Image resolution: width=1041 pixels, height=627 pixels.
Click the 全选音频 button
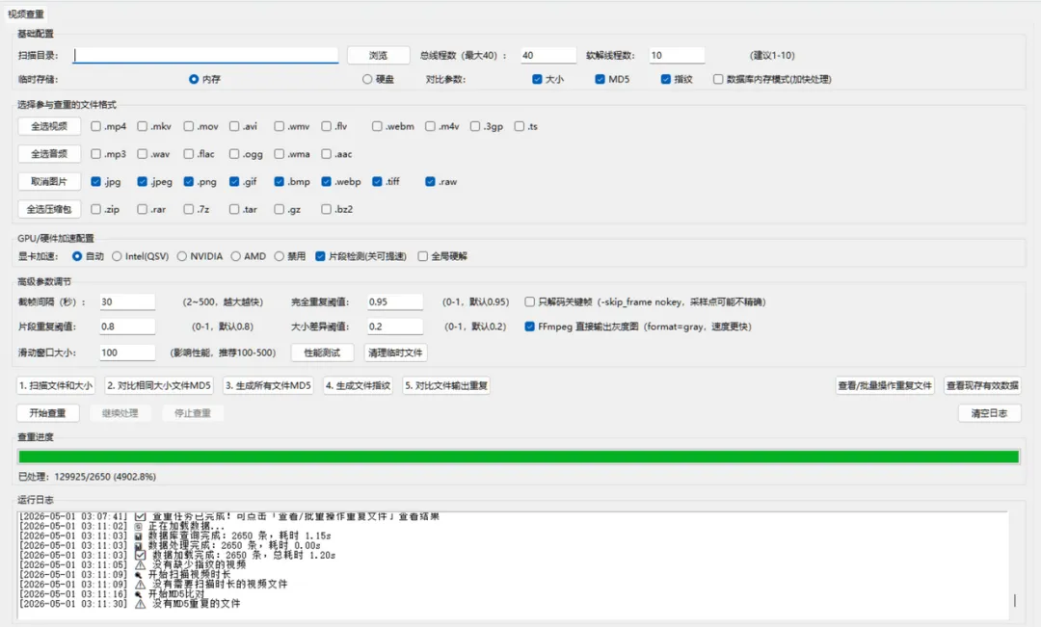click(49, 154)
